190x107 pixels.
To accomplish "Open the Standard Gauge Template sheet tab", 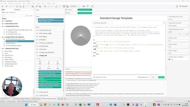I will click(22, 99).
